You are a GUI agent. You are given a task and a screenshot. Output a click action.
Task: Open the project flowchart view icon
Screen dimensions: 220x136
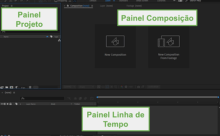coord(59,40)
